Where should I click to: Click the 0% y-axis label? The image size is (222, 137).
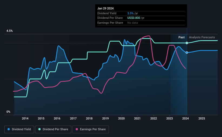click(x=8, y=112)
